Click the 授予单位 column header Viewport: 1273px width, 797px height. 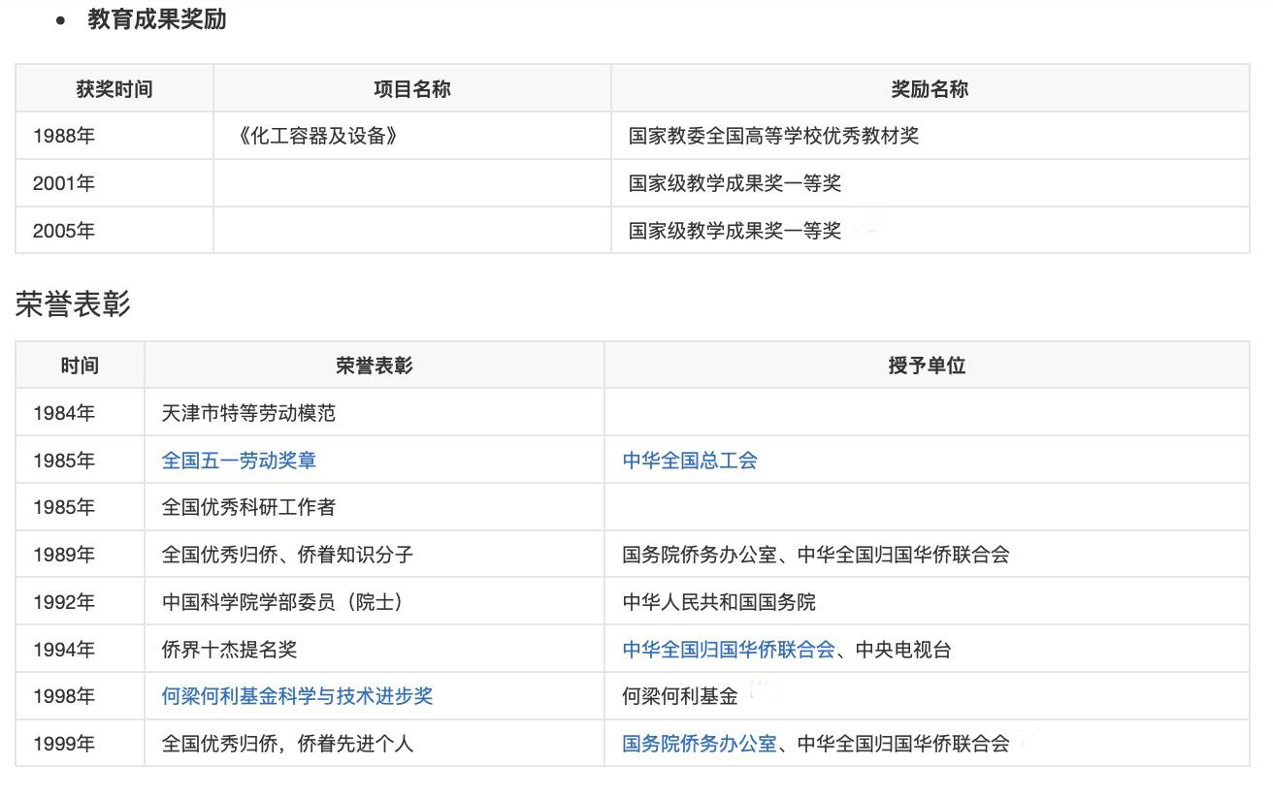927,366
